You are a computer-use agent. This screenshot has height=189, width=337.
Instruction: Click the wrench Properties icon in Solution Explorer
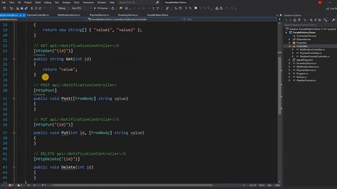coord(333,20)
